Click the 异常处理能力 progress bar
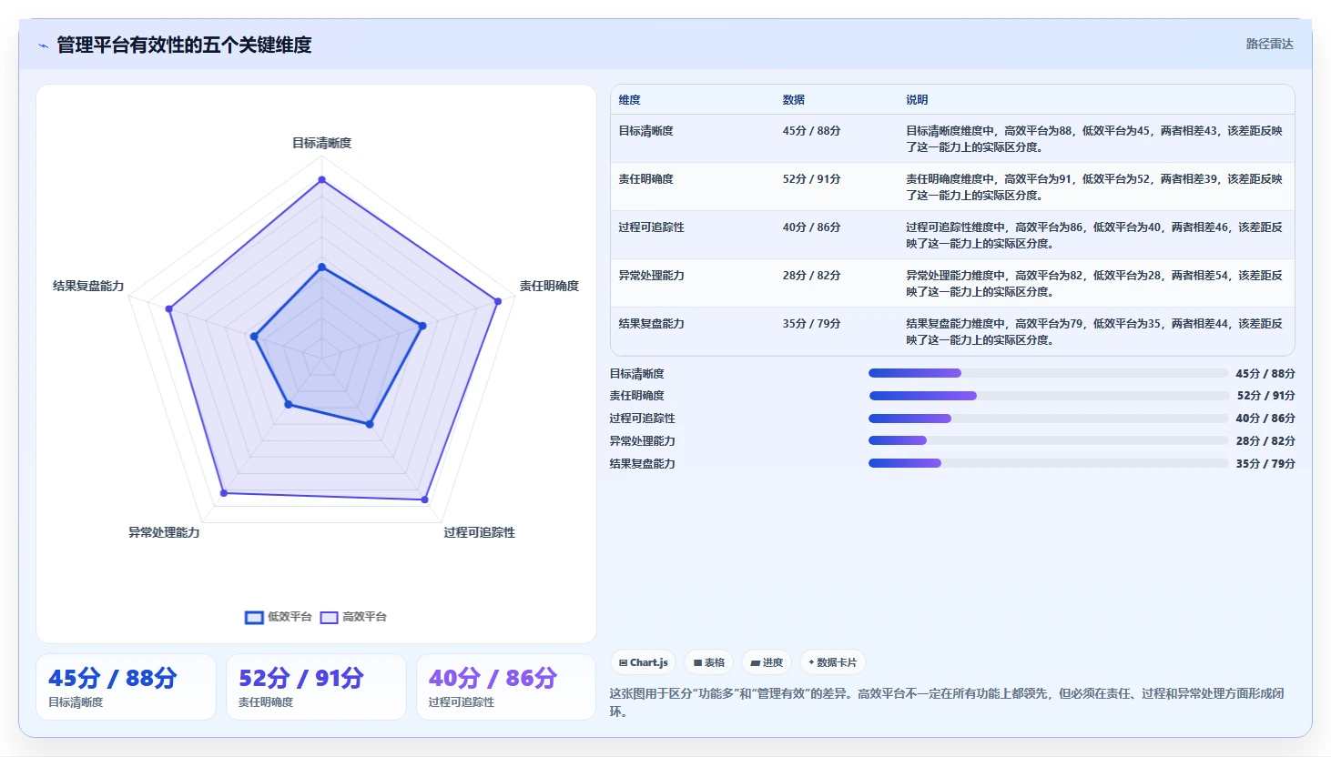1331x757 pixels. (x=1048, y=440)
